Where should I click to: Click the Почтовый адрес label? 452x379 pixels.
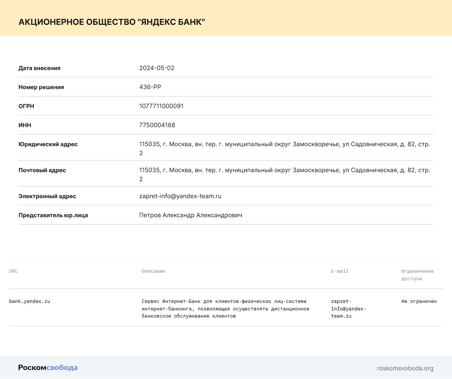click(x=42, y=170)
